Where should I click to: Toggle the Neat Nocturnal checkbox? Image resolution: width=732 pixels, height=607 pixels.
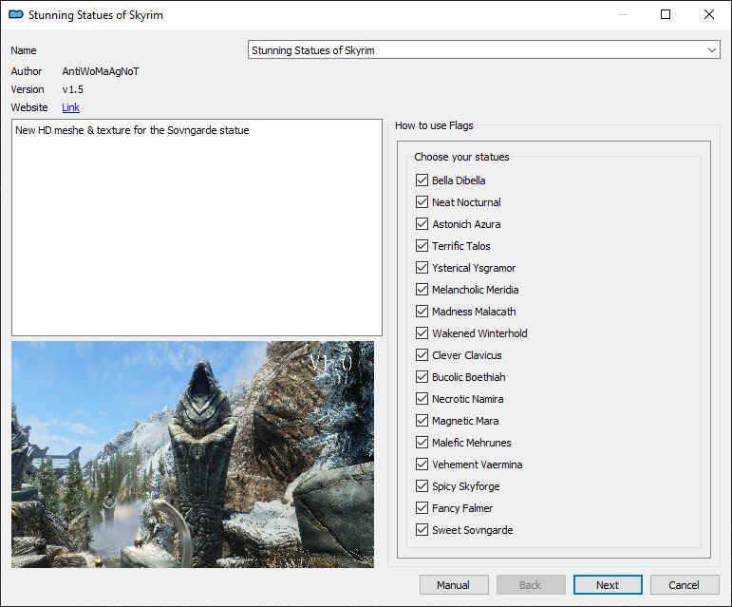422,202
